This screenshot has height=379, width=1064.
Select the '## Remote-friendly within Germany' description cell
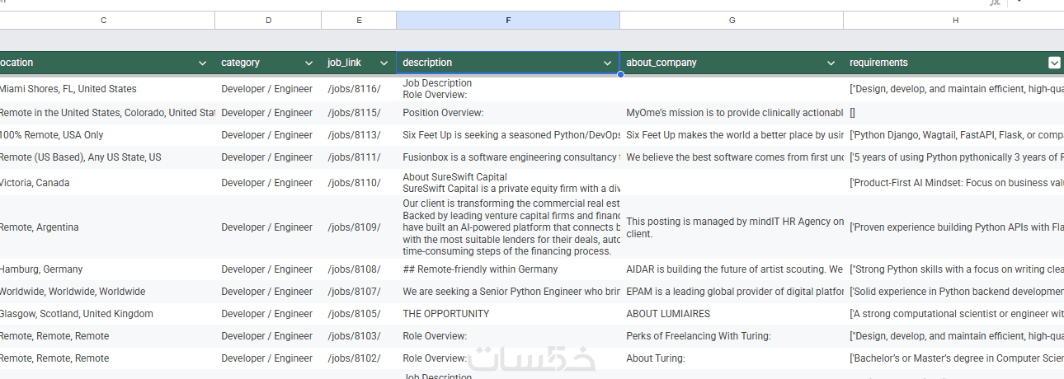[508, 269]
